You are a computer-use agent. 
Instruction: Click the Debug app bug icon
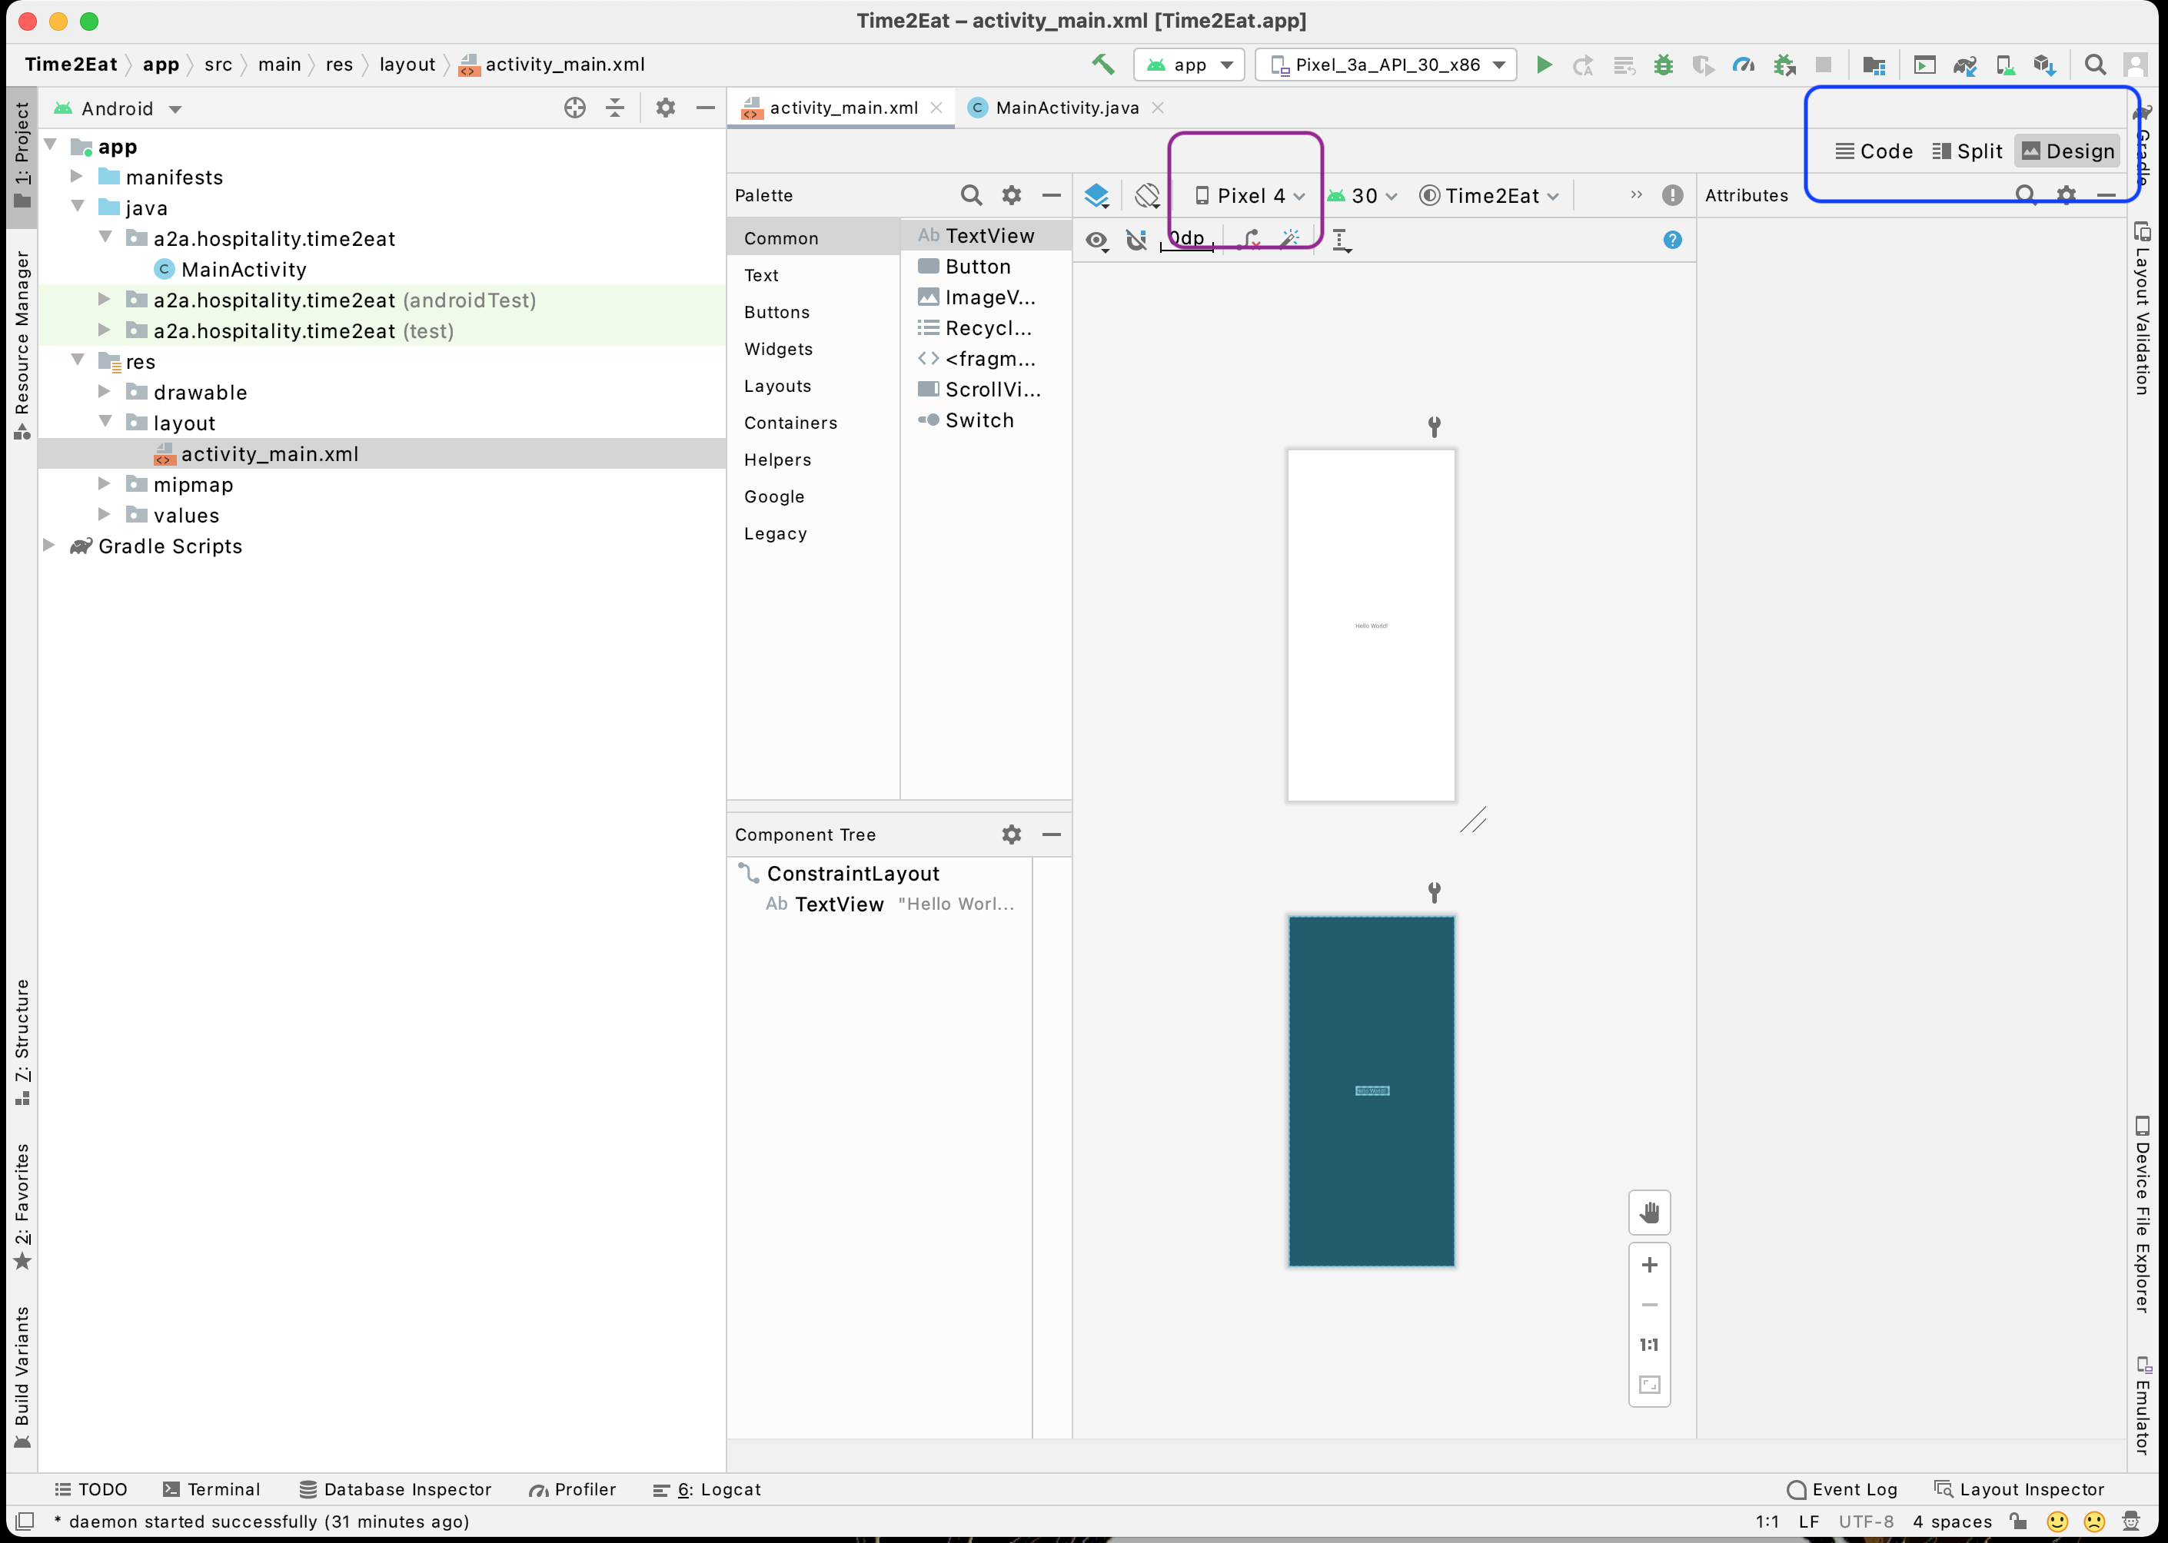pos(1664,65)
